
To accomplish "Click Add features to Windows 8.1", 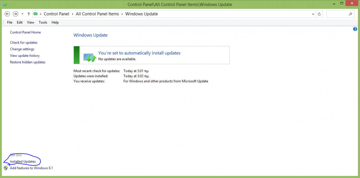I will [31, 168].
